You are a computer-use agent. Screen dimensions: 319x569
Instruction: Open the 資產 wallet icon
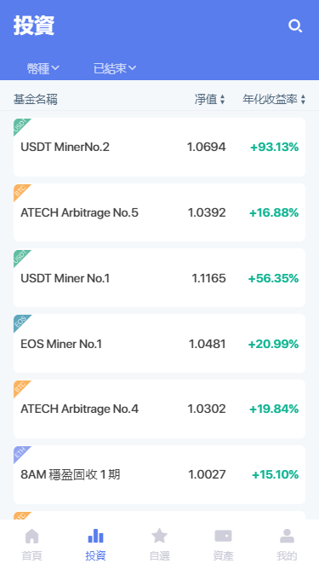click(x=223, y=536)
